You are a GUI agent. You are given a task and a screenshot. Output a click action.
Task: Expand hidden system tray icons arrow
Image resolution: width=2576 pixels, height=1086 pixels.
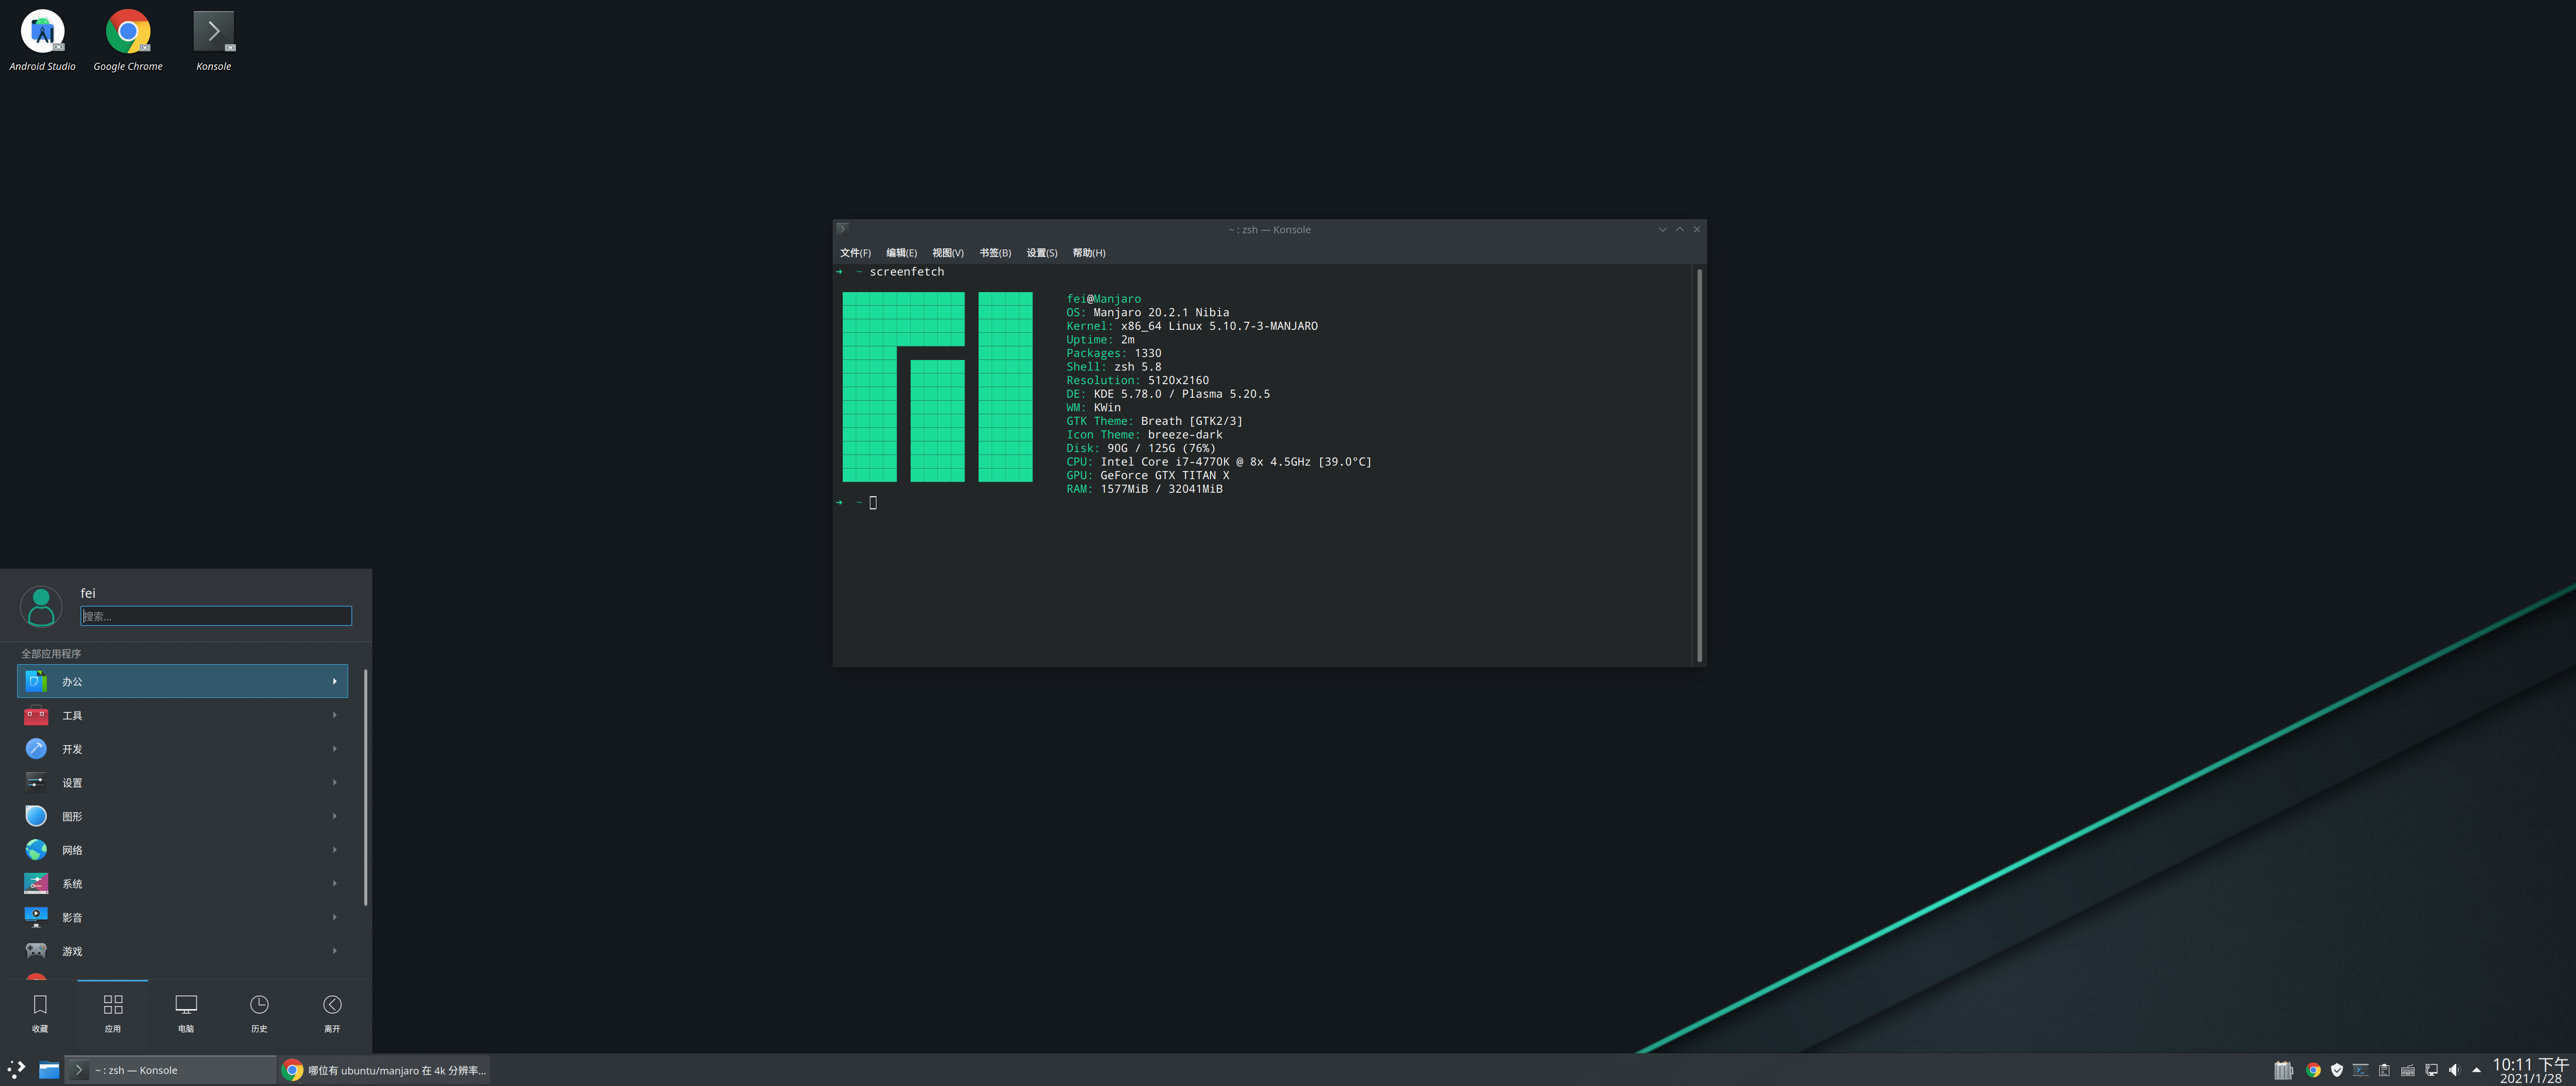click(x=2477, y=1070)
